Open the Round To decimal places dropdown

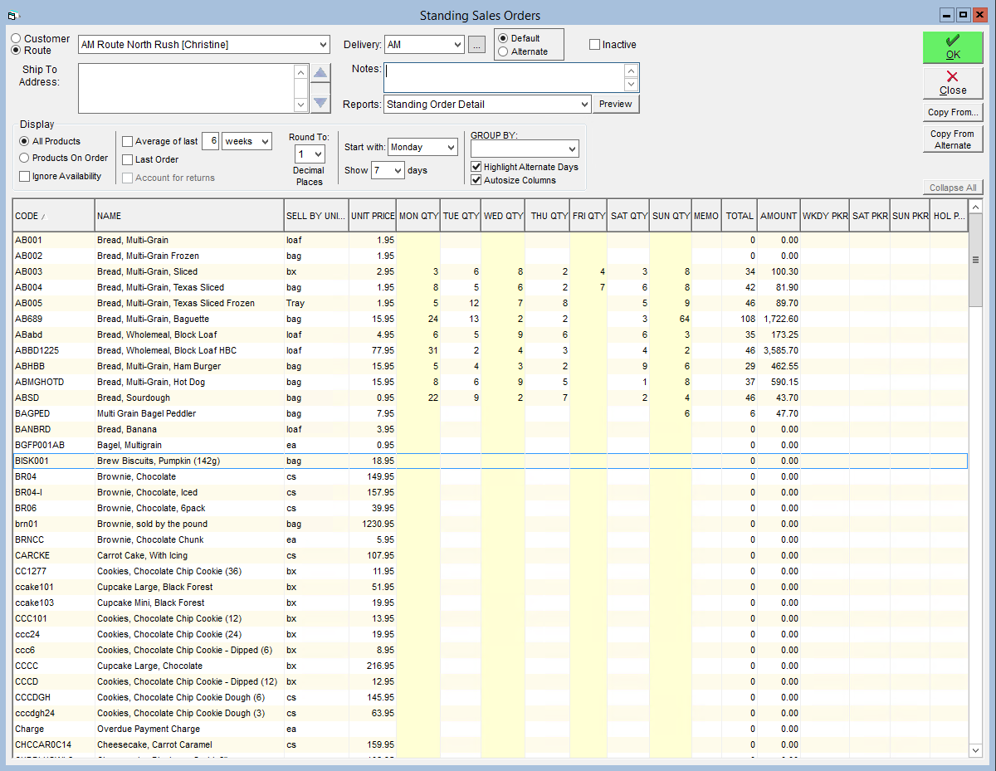tap(319, 154)
